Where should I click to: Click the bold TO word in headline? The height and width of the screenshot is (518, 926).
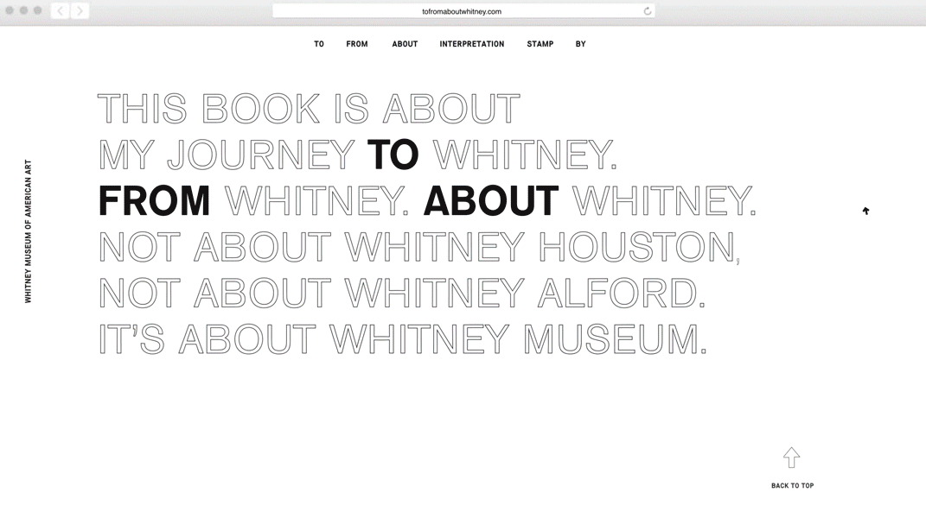(393, 155)
